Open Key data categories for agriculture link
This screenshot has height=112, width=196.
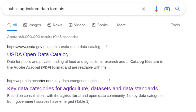tap(82, 88)
